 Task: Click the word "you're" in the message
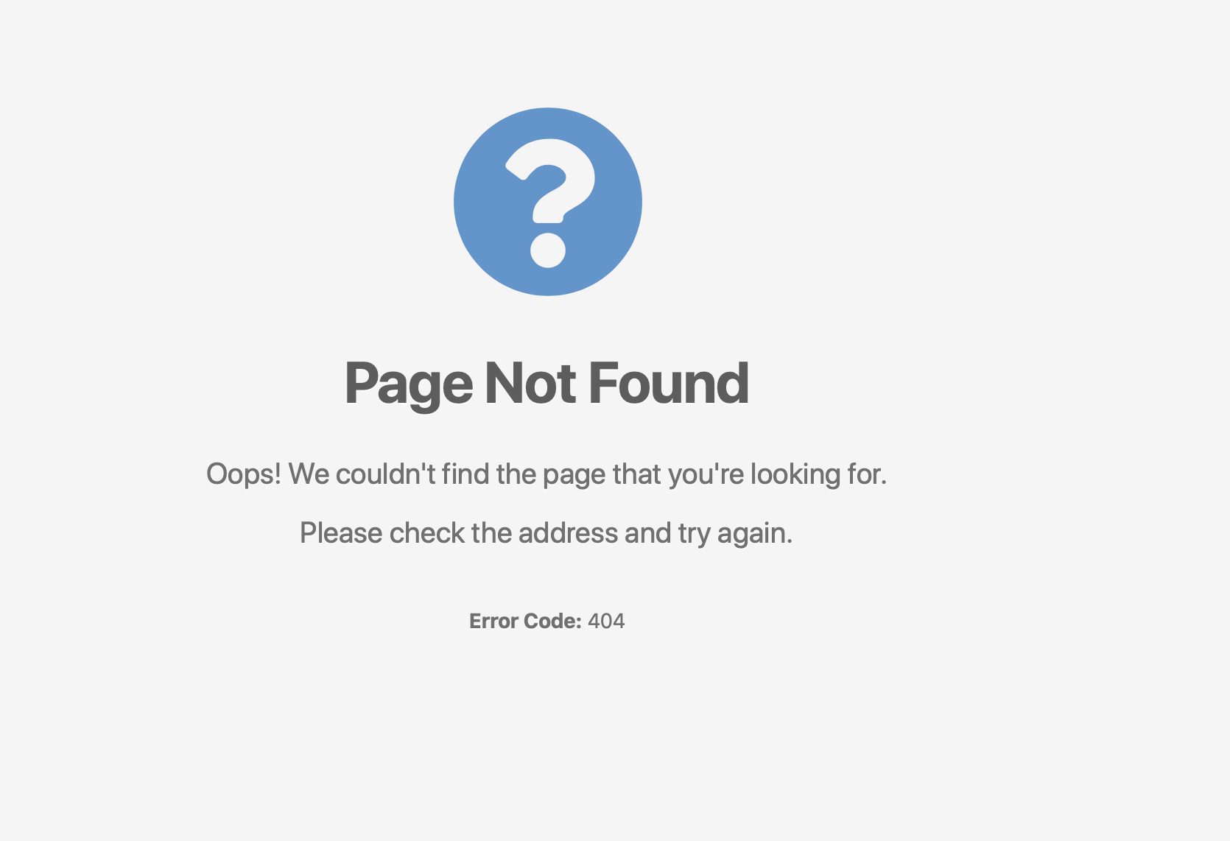pyautogui.click(x=706, y=475)
